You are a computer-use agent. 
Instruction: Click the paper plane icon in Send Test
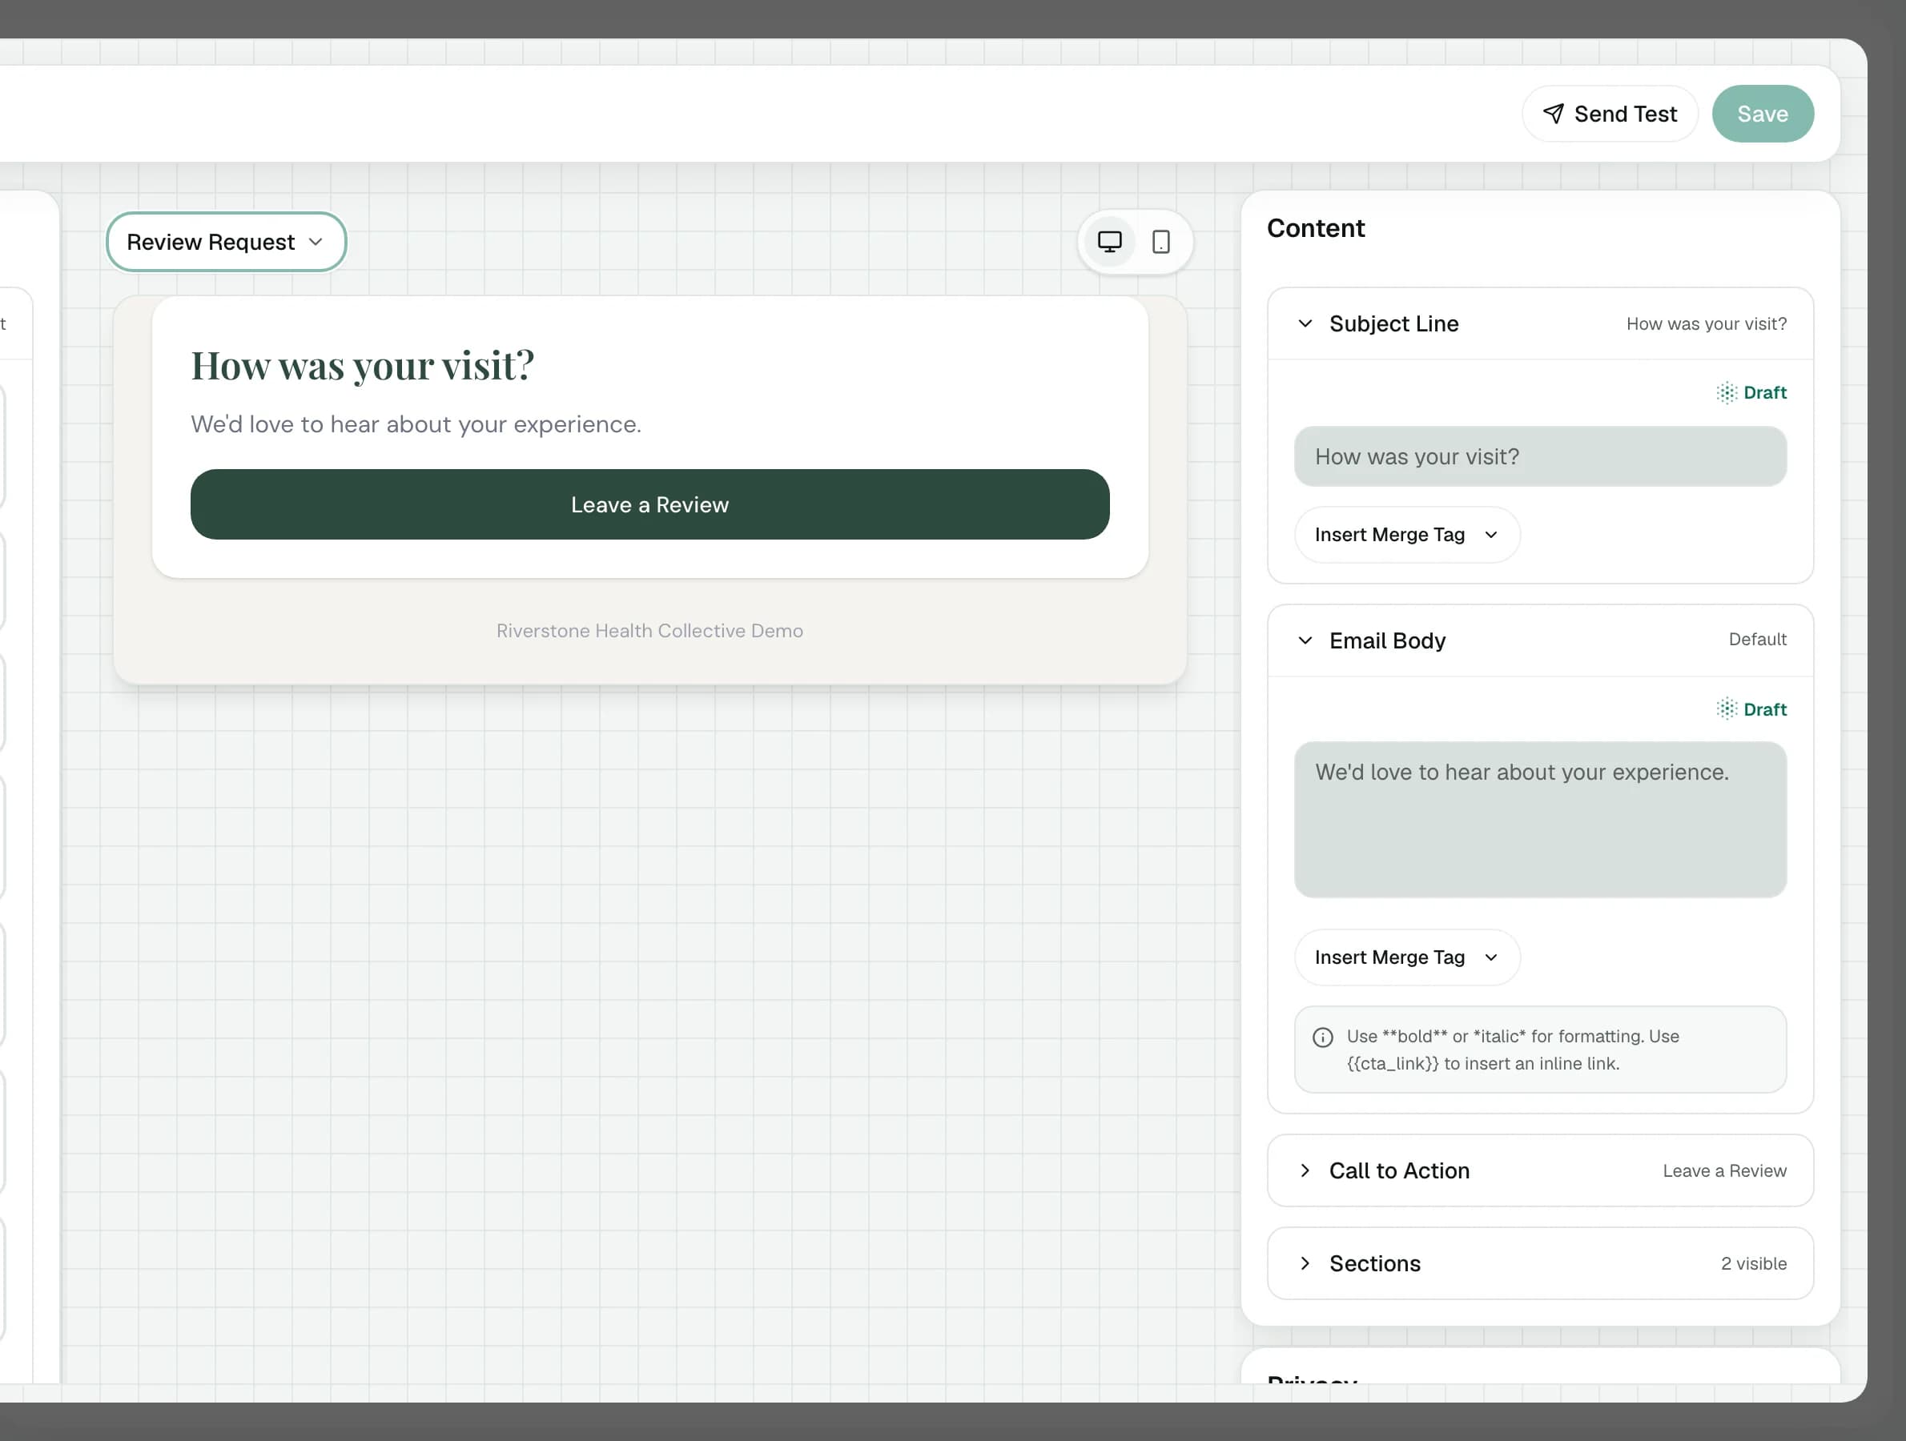[1553, 114]
